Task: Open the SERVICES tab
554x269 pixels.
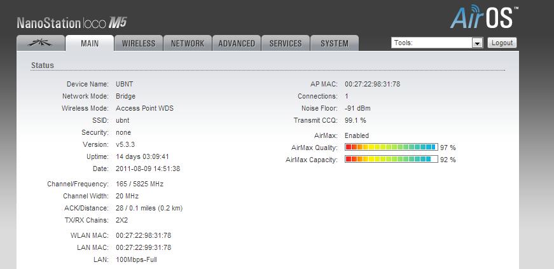Action: (286, 43)
